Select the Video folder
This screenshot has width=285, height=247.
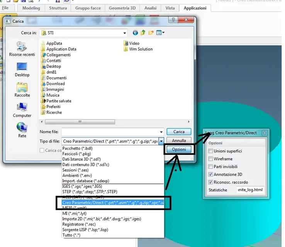(x=132, y=43)
